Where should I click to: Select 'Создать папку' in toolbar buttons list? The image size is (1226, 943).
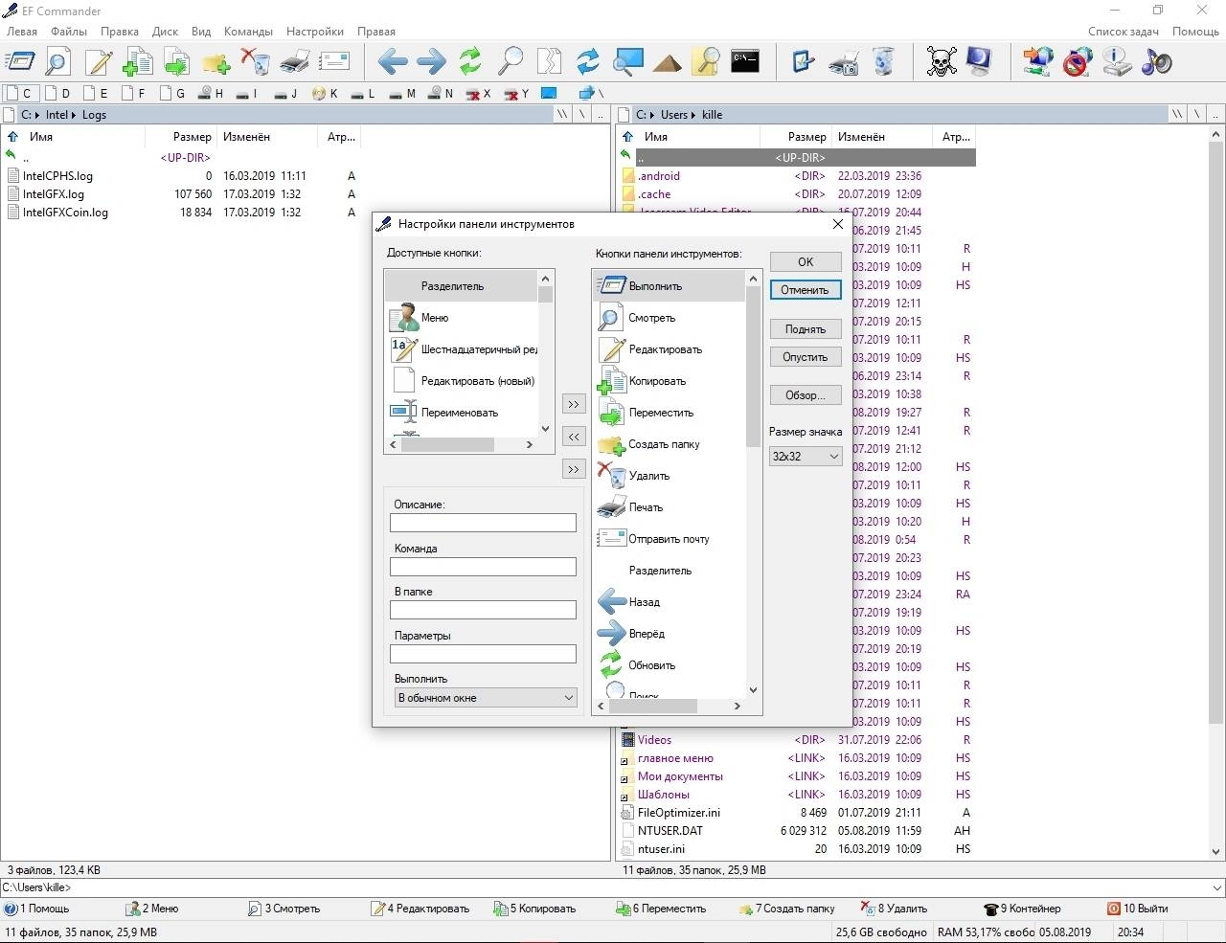(669, 444)
